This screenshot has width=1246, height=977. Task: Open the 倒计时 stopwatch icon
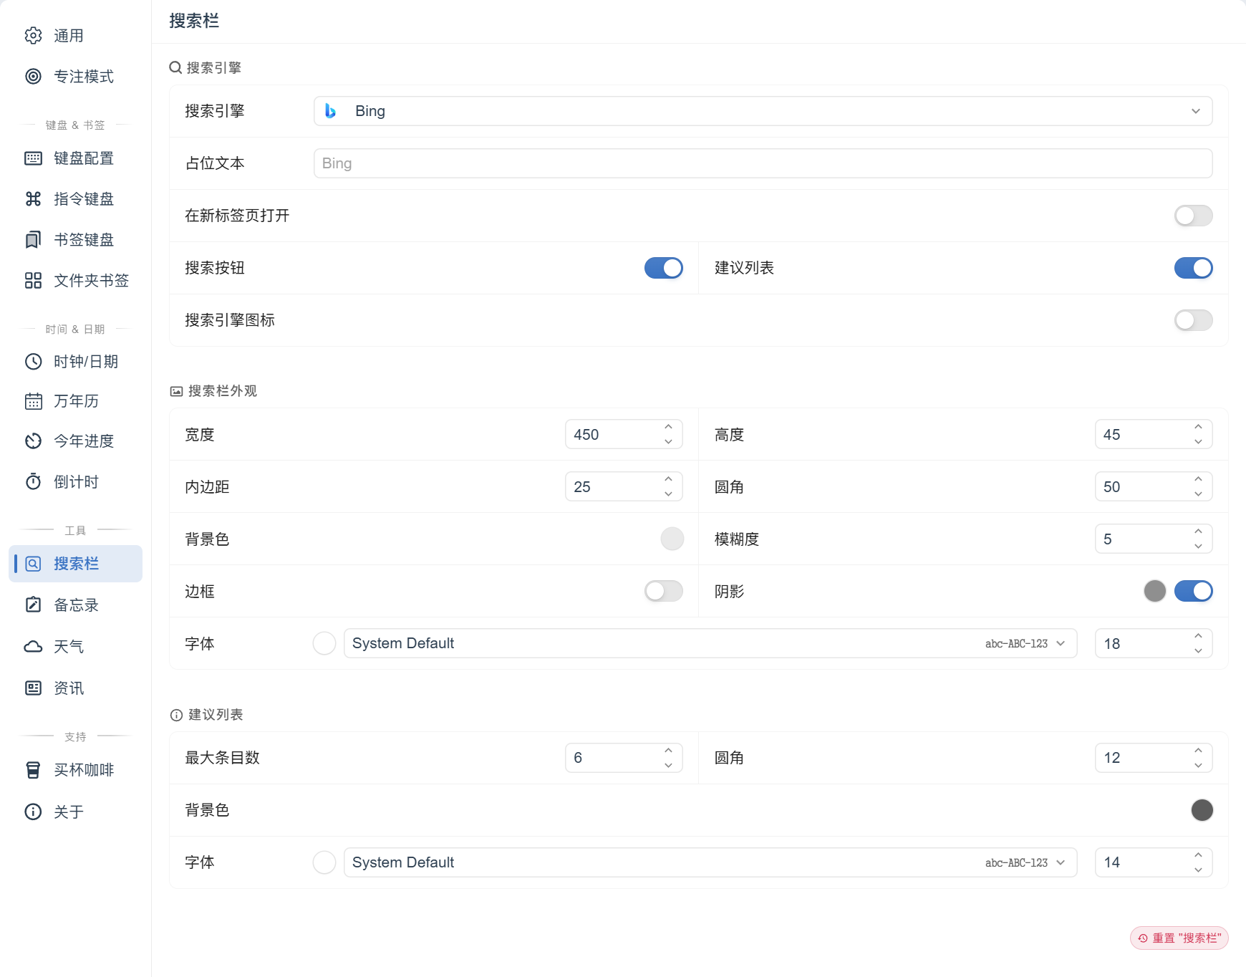pyautogui.click(x=33, y=482)
